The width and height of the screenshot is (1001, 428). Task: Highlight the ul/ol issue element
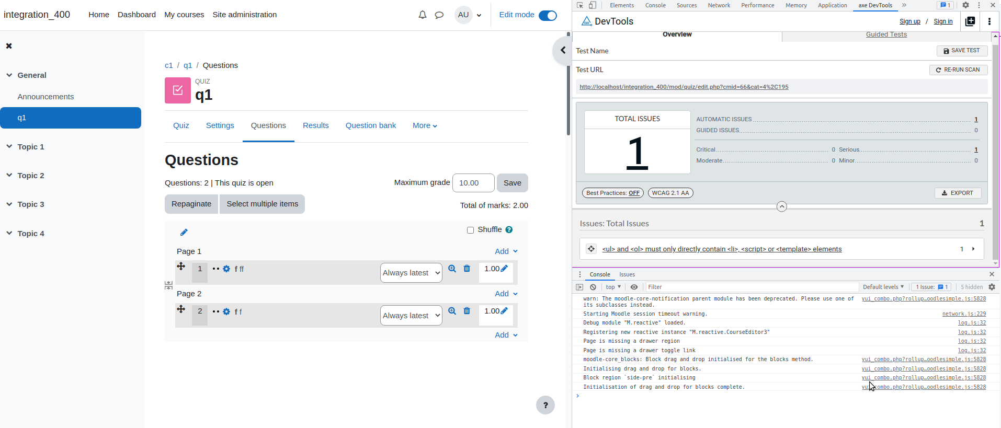[x=591, y=249]
